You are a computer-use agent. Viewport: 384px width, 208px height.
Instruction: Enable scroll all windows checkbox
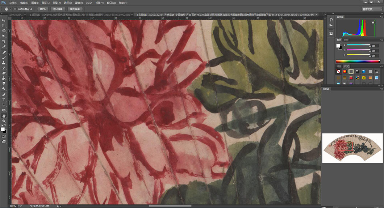(x=15, y=9)
